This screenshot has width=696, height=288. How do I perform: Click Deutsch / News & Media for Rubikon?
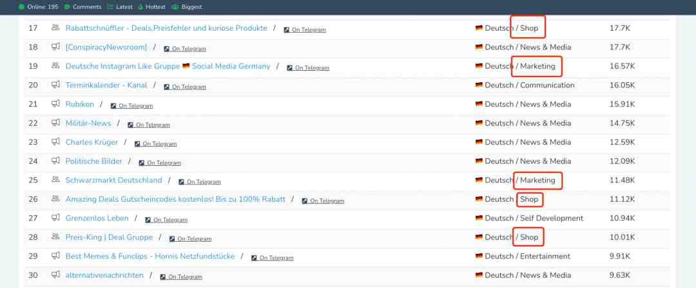[x=523, y=104]
